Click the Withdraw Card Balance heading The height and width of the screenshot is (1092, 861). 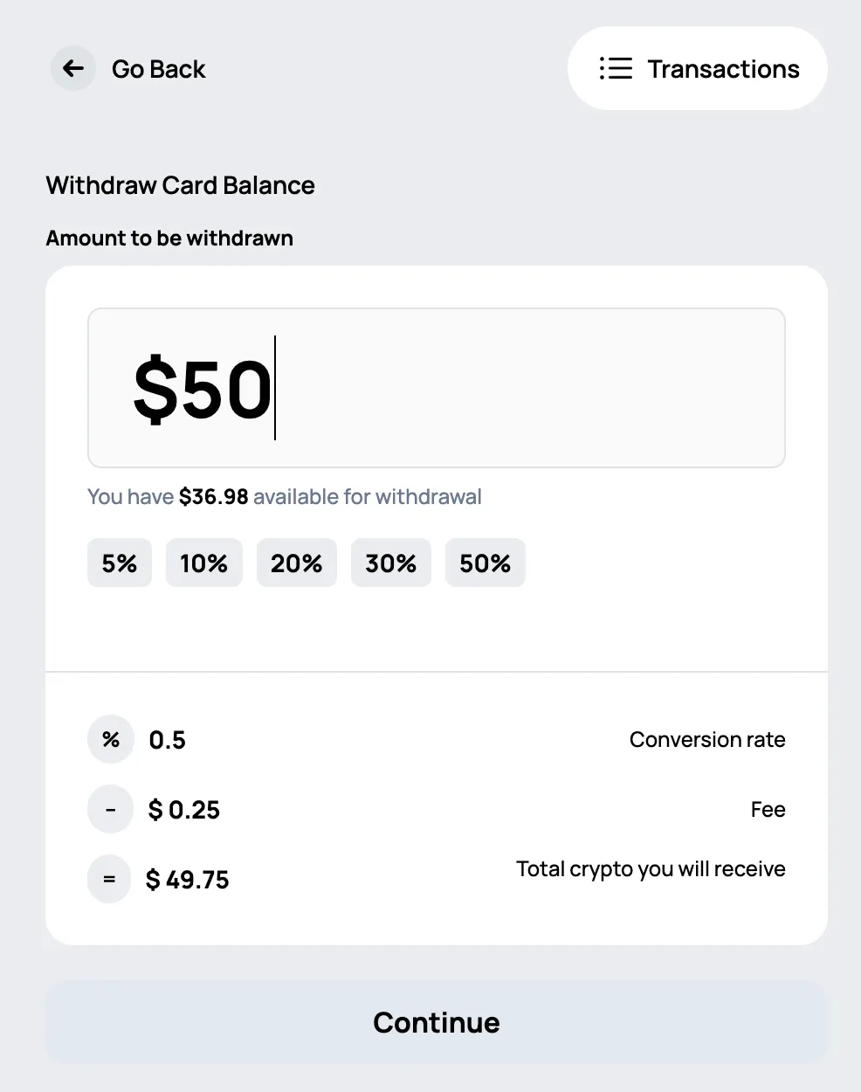pos(180,185)
